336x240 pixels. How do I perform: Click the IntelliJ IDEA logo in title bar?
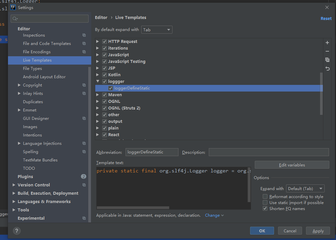click(13, 8)
